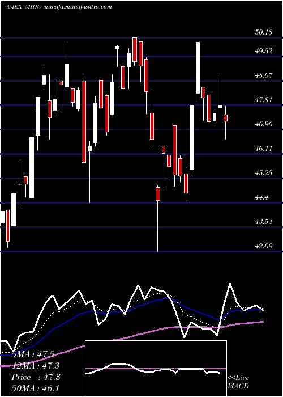283x397 pixels.
Task: Click the 43.54 price level label
Action: [264, 222]
